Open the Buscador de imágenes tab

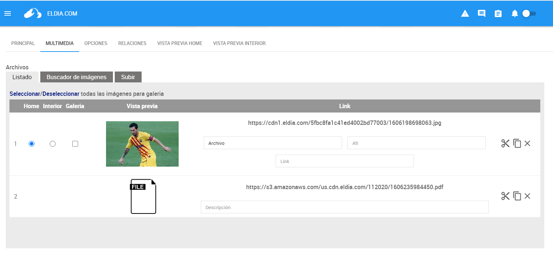[77, 77]
